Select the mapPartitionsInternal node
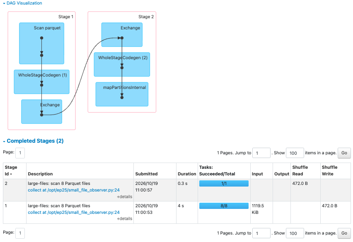This screenshot has height=242, width=353. 122,94
